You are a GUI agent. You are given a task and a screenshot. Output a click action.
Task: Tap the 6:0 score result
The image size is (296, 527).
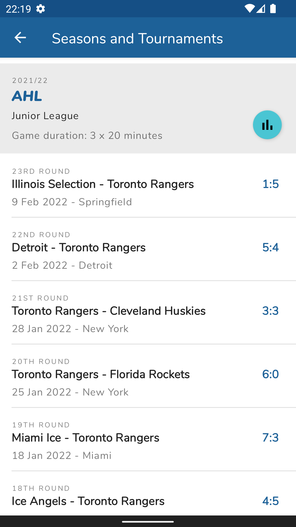[x=271, y=374]
